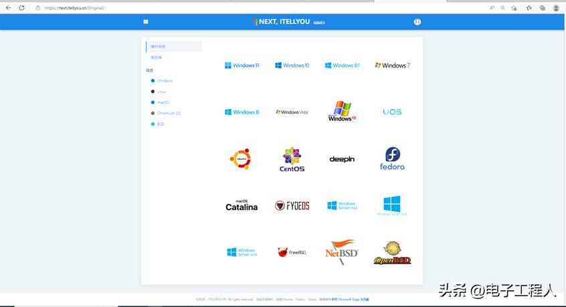Open the Ubuntu logo tile
Image resolution: width=566 pixels, height=307 pixels.
tap(241, 159)
